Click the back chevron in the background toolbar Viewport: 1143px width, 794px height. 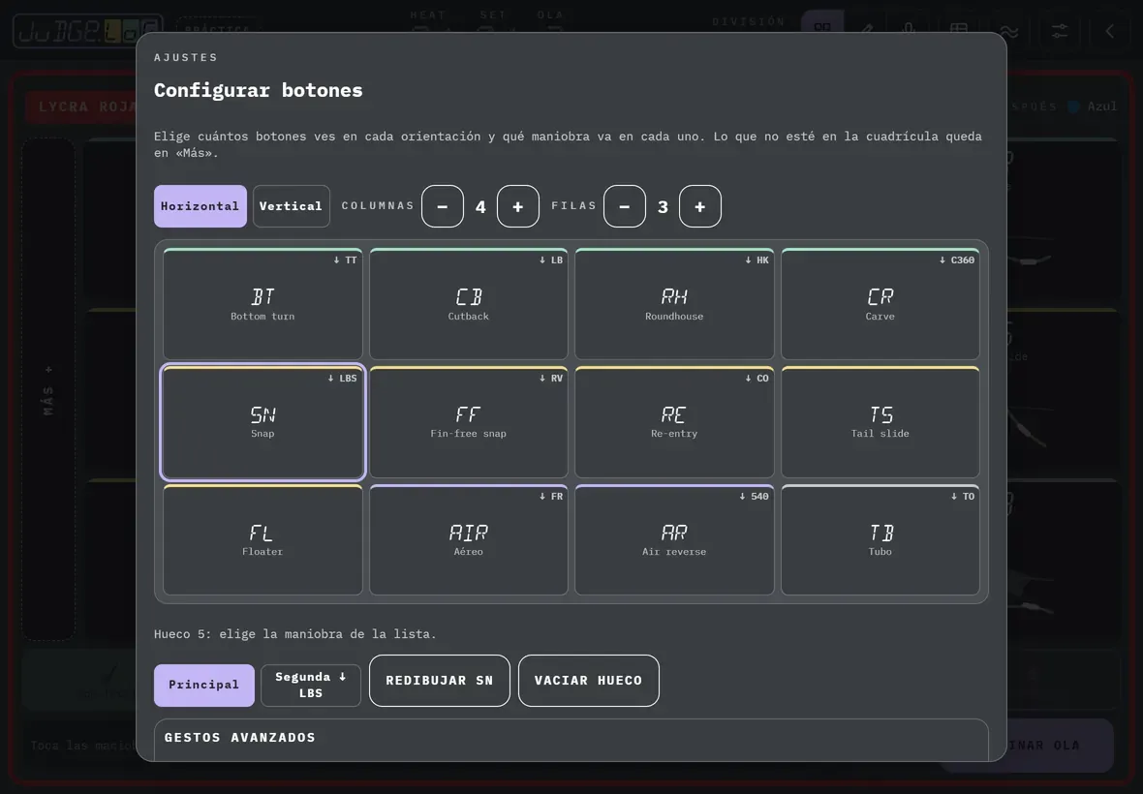tap(1109, 31)
